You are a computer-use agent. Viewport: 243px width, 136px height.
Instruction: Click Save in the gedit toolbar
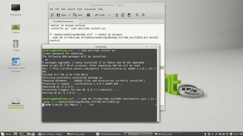[x=77, y=15]
